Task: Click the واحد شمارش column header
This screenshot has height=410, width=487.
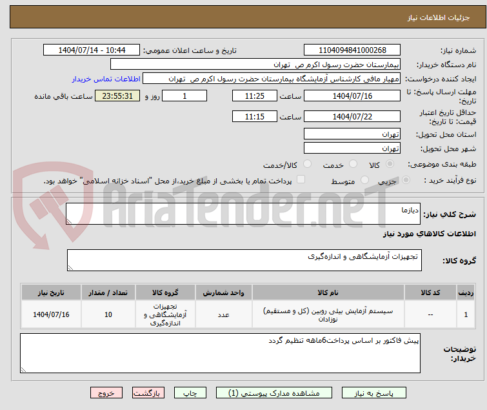Action: point(223,292)
